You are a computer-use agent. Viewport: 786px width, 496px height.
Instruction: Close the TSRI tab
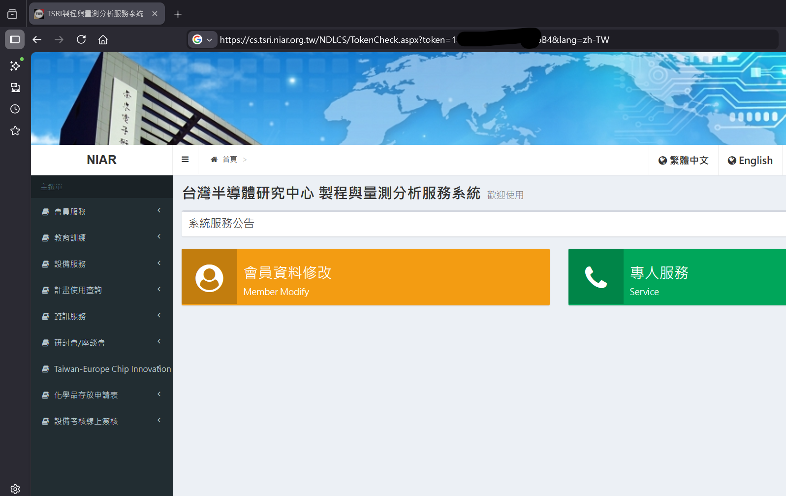155,14
